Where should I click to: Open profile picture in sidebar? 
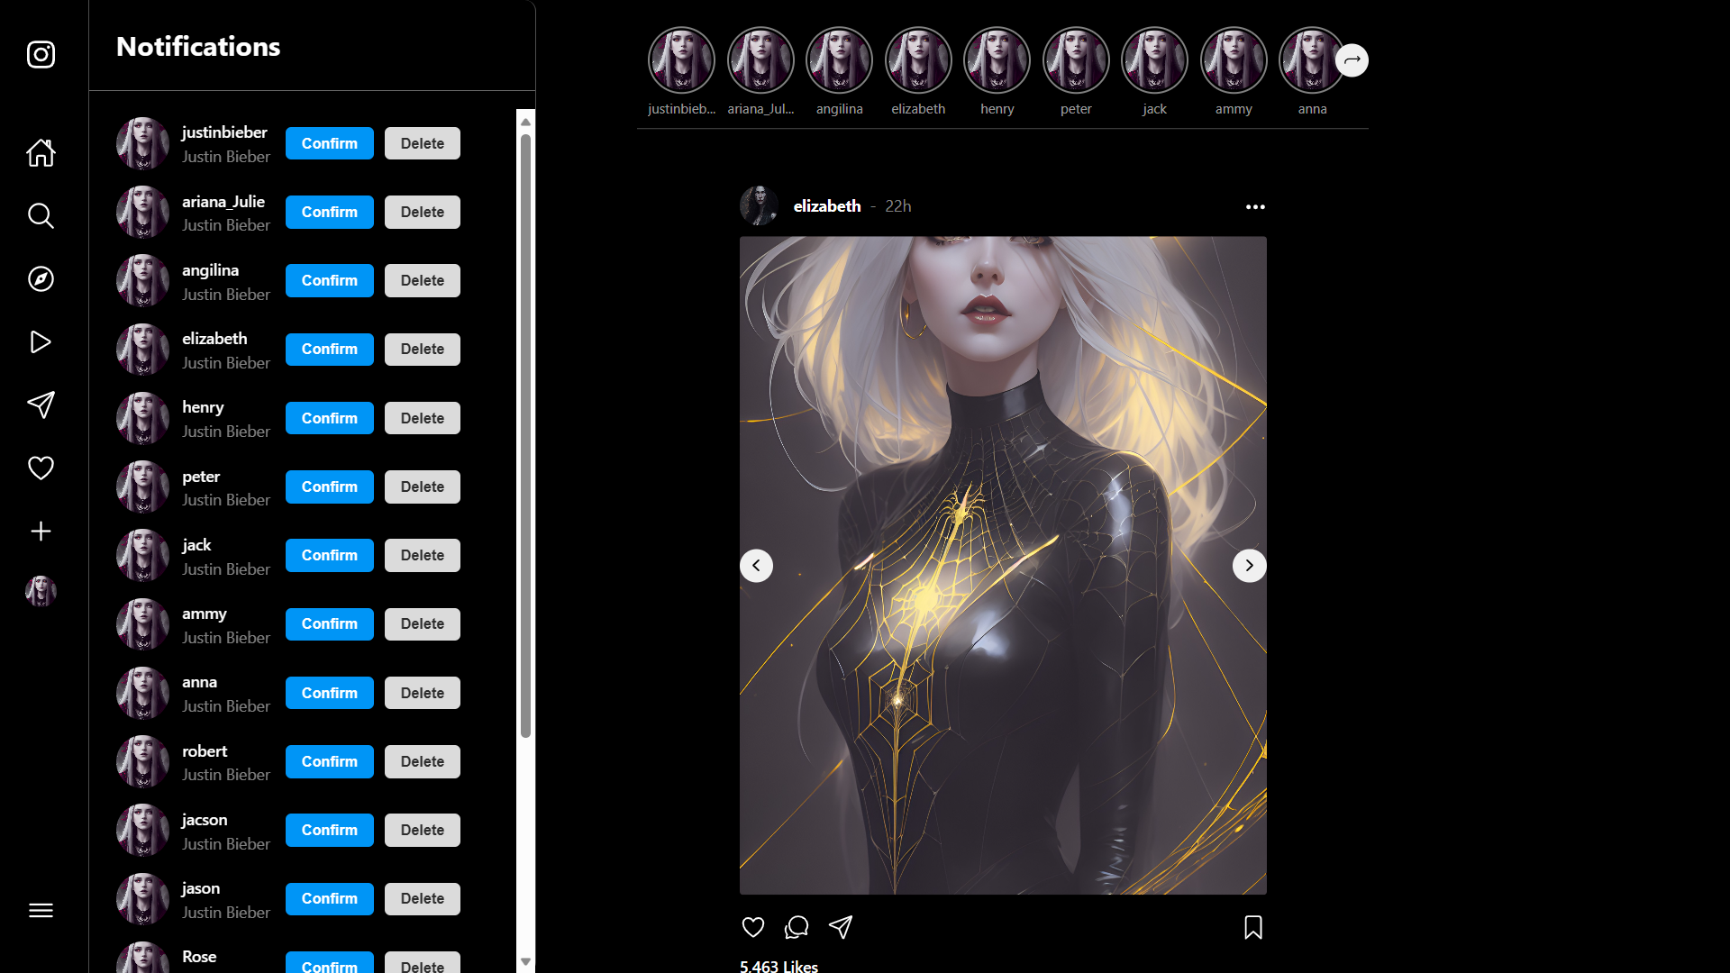[x=41, y=591]
